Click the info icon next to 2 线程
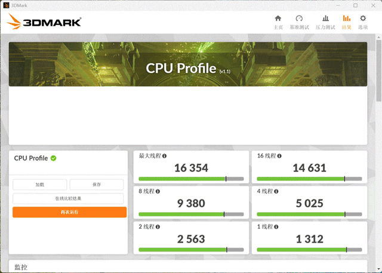This screenshot has height=273, width=382. click(x=158, y=227)
